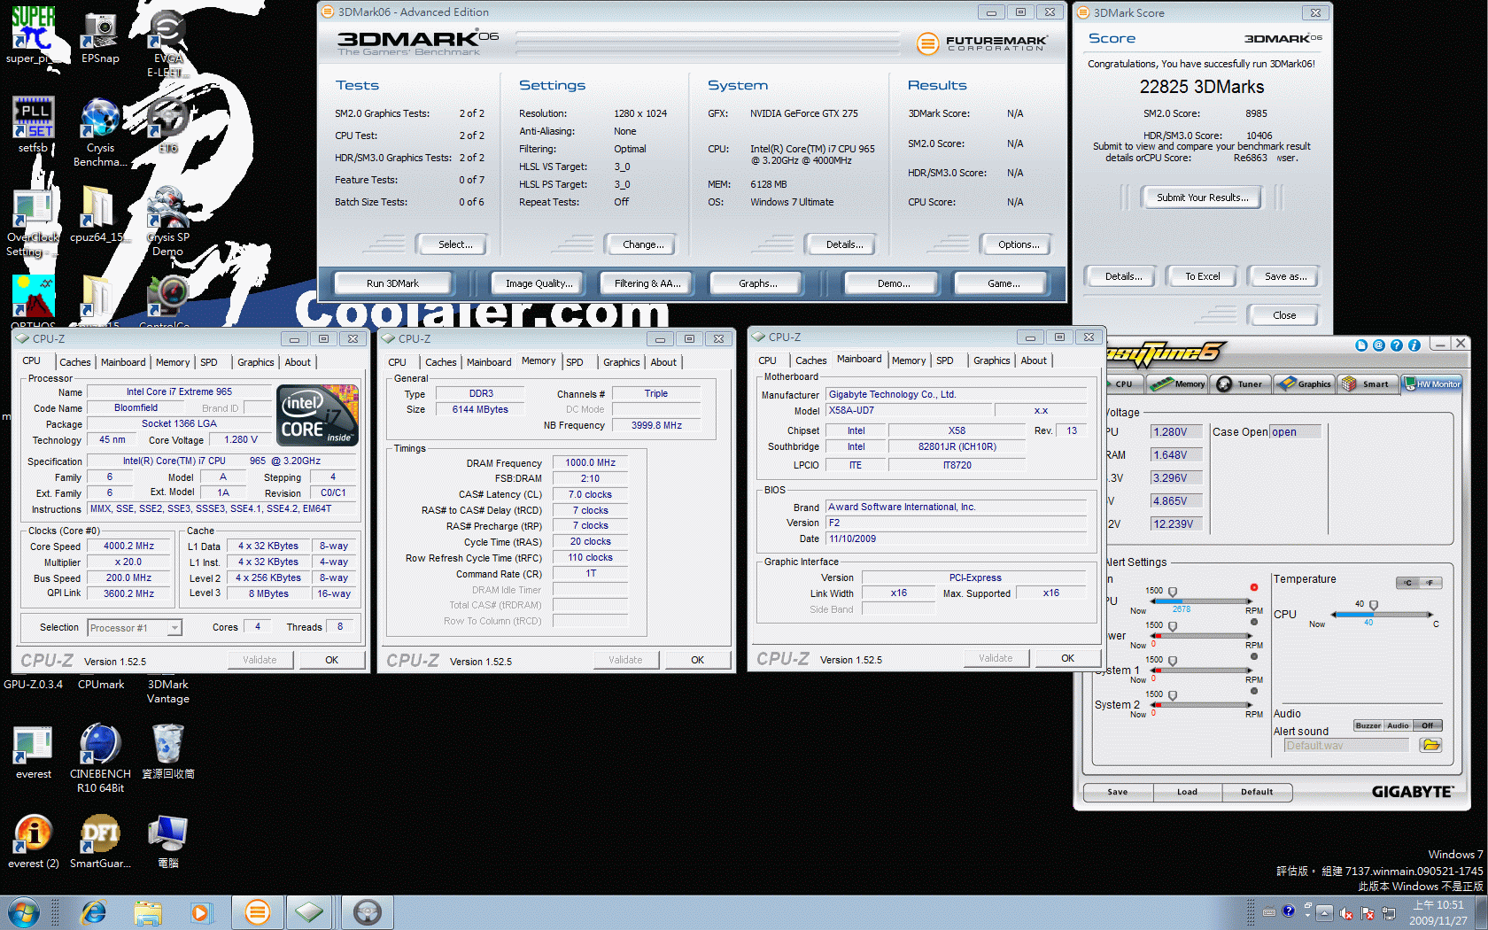
Task: Switch to EasyTune6 taskbar button
Action: click(367, 912)
